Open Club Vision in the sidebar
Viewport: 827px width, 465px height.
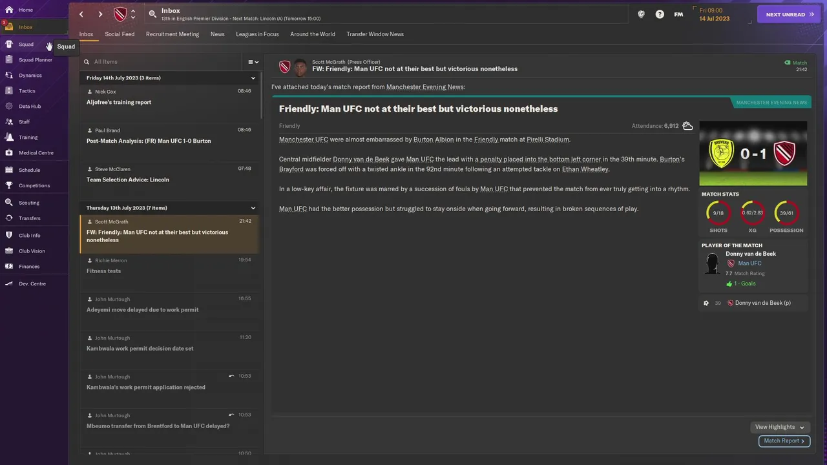click(x=32, y=251)
